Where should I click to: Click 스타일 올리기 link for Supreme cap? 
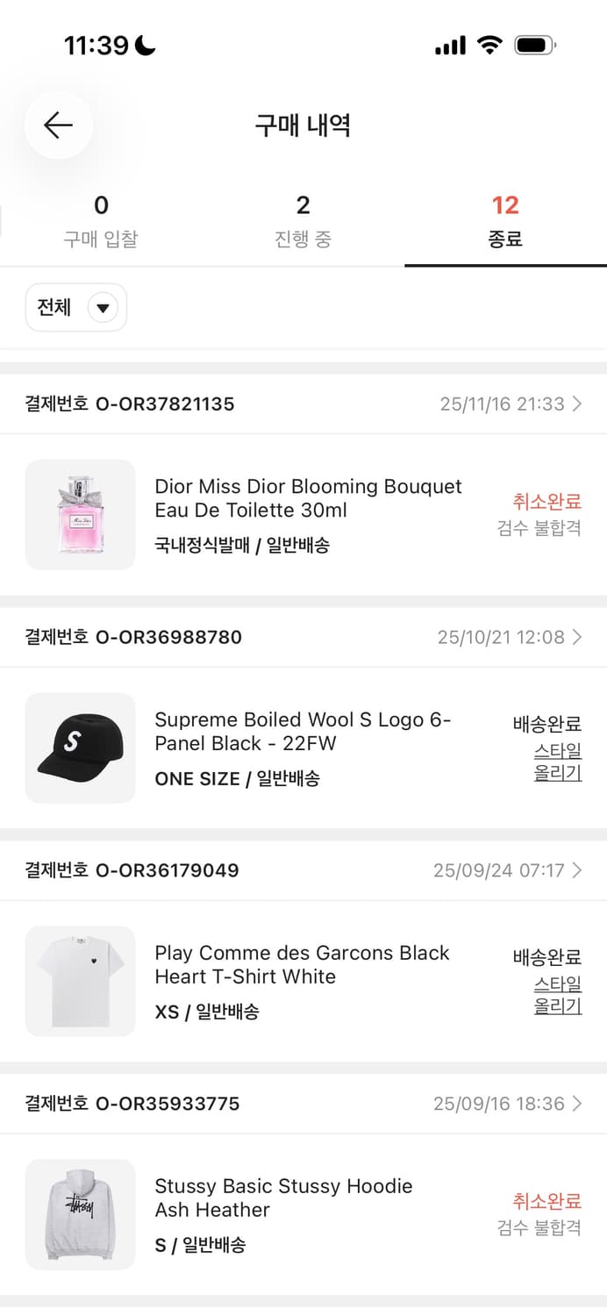click(x=558, y=762)
